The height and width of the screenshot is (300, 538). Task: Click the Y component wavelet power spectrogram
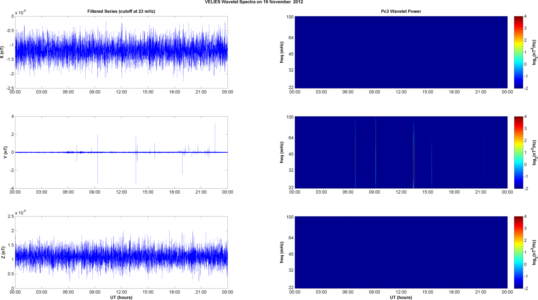click(x=401, y=152)
